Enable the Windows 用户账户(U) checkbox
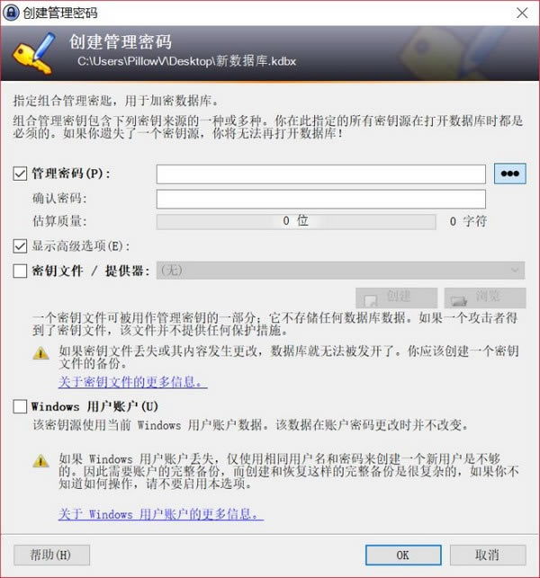 pyautogui.click(x=20, y=406)
